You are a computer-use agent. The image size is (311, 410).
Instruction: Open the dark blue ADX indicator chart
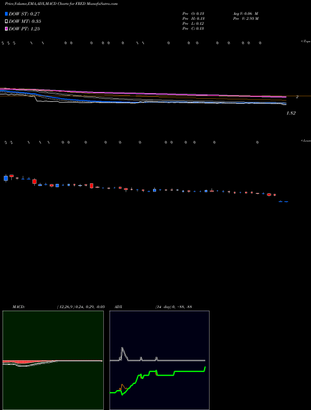point(159,360)
